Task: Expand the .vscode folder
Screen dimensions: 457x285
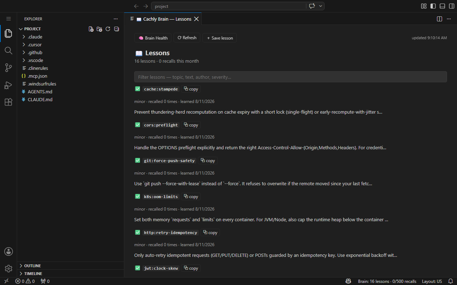Action: pyautogui.click(x=70, y=60)
